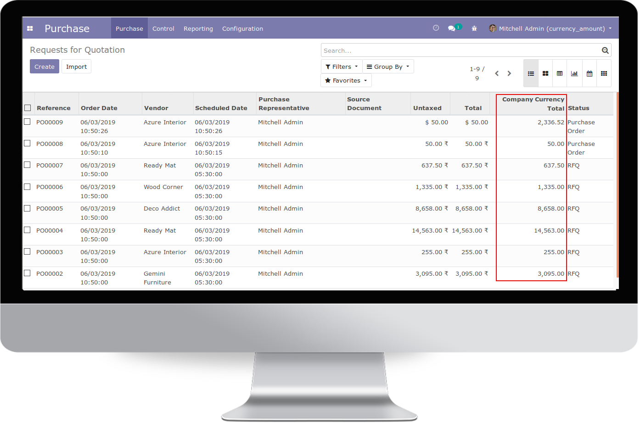Tick checkbox for PO00005

[27, 208]
